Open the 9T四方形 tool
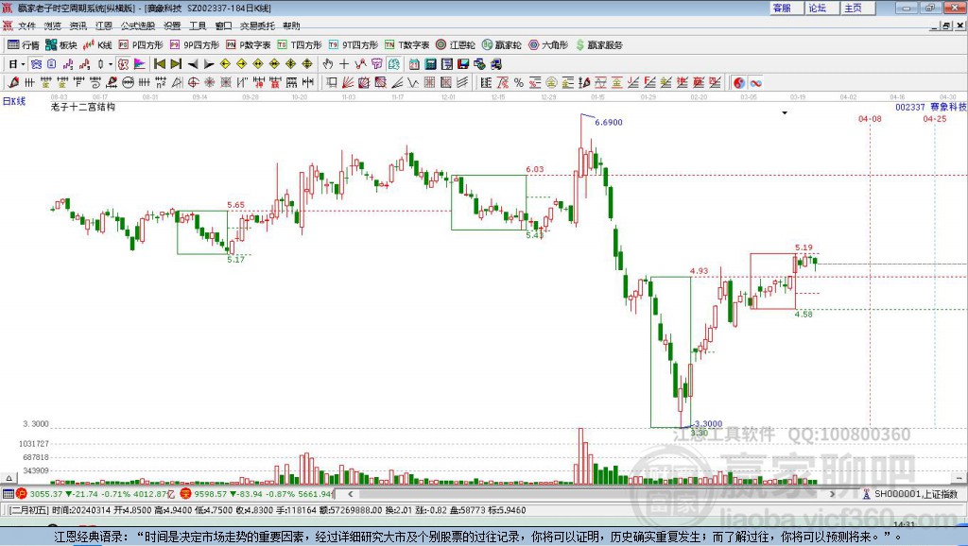The height and width of the screenshot is (546, 968). pyautogui.click(x=354, y=45)
